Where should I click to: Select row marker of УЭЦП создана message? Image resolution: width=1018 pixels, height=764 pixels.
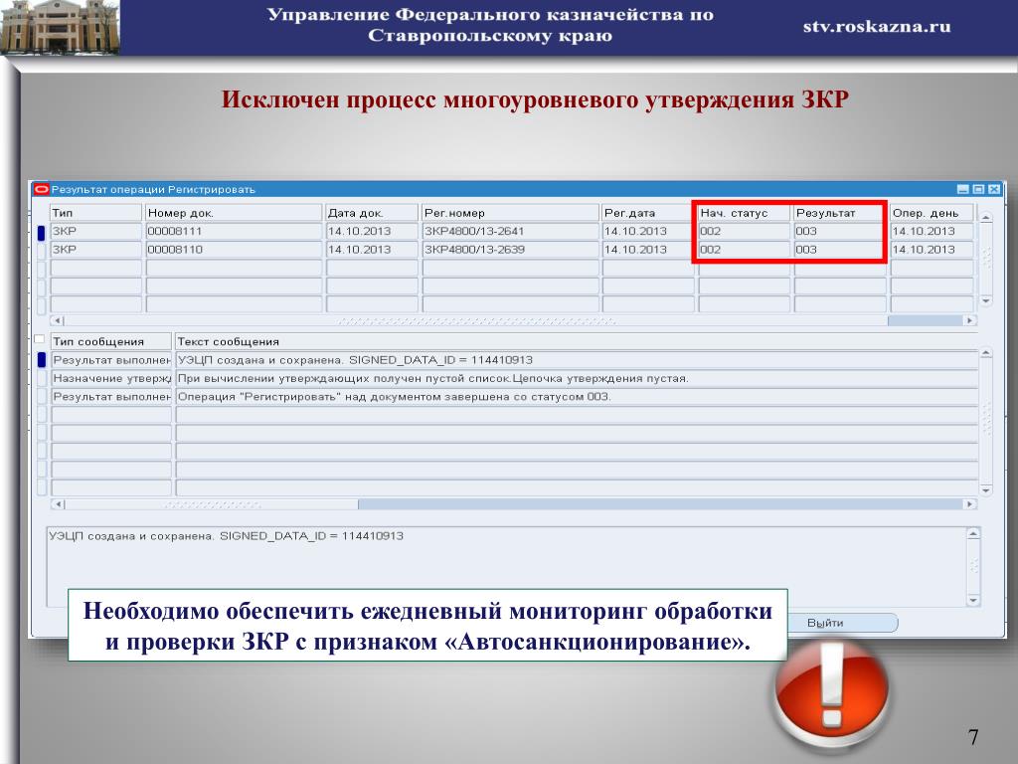click(x=42, y=360)
